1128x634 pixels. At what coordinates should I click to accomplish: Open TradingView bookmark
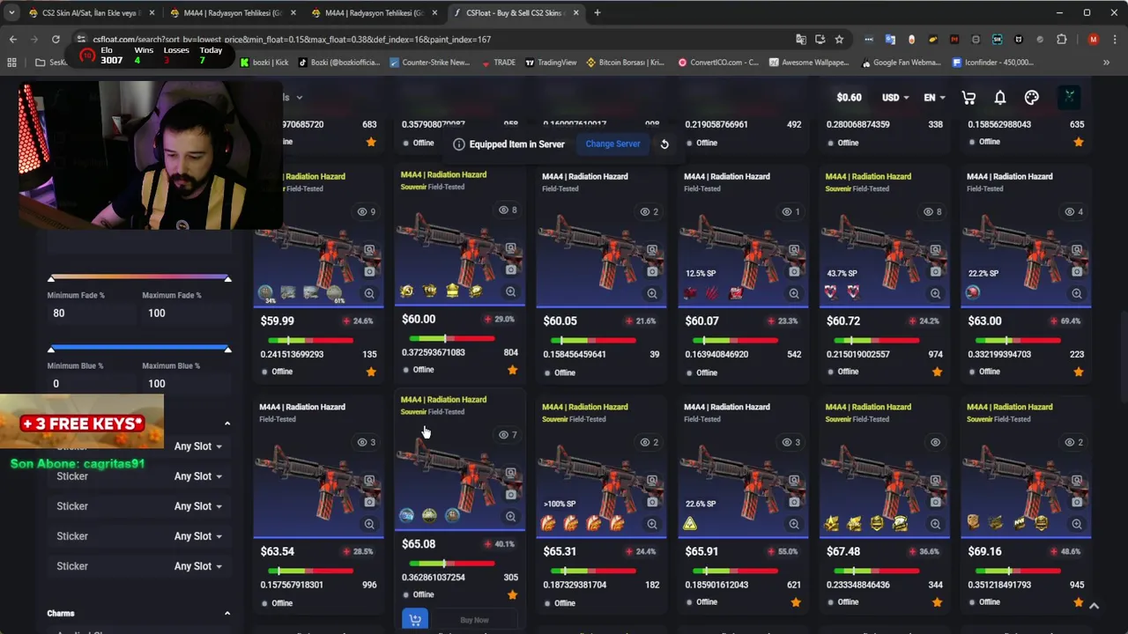551,63
